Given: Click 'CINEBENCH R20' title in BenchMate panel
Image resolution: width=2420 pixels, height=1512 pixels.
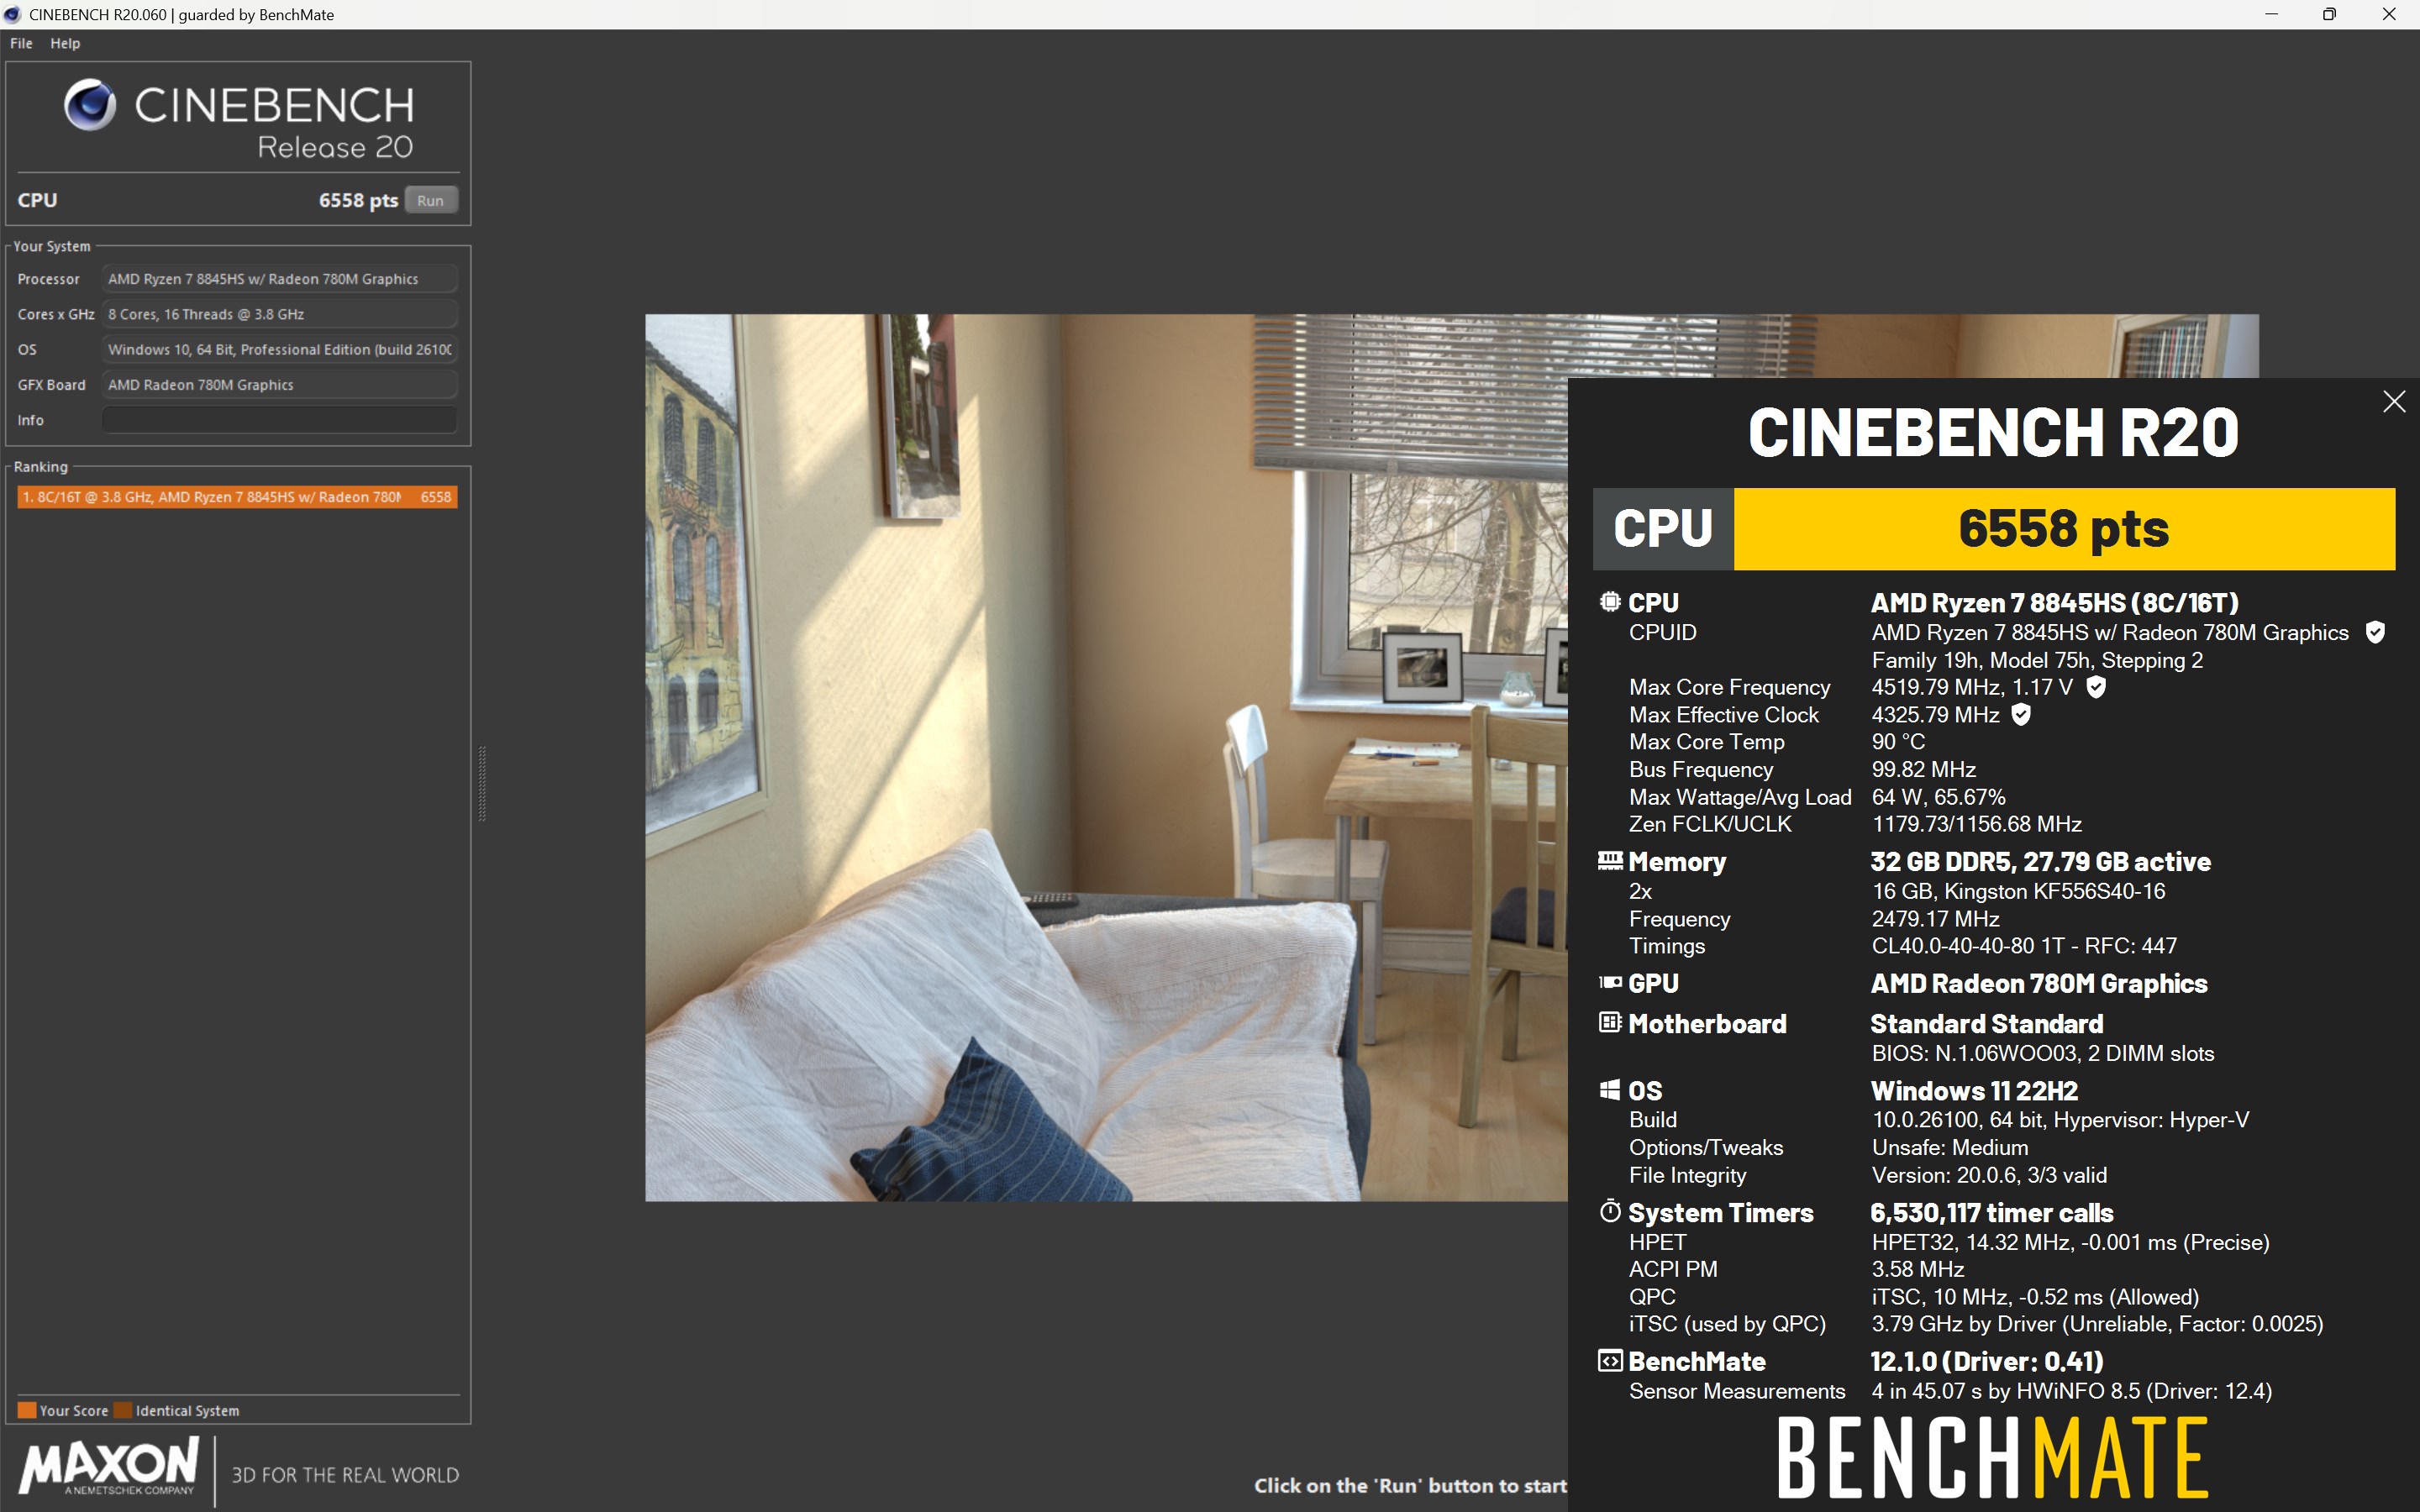Looking at the screenshot, I should (1993, 432).
